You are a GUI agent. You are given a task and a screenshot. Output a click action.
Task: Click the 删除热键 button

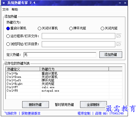click(x=35, y=105)
